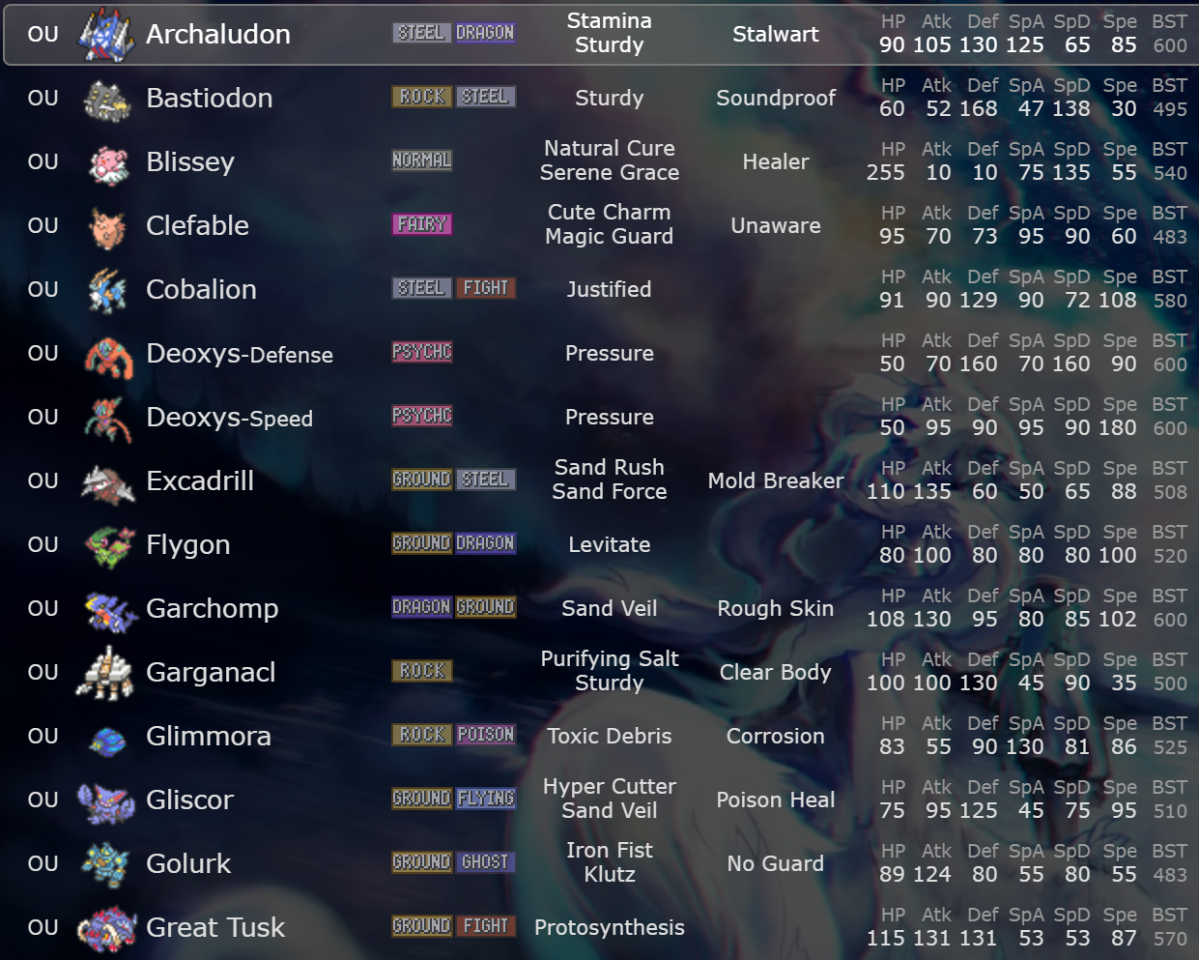Click the OU tier label for Archaludon
Viewport: 1199px width, 960px height.
[x=43, y=34]
